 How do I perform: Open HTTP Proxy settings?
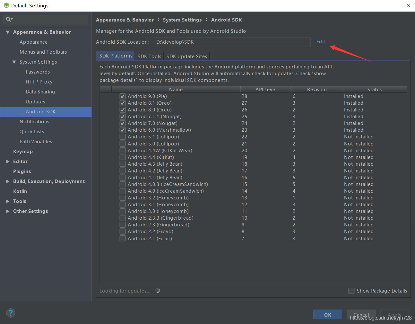point(39,82)
